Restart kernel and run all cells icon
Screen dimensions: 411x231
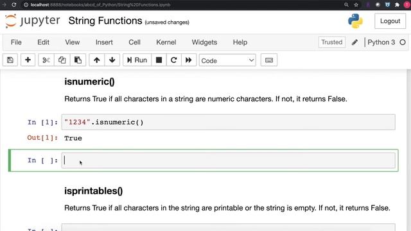[x=189, y=60]
